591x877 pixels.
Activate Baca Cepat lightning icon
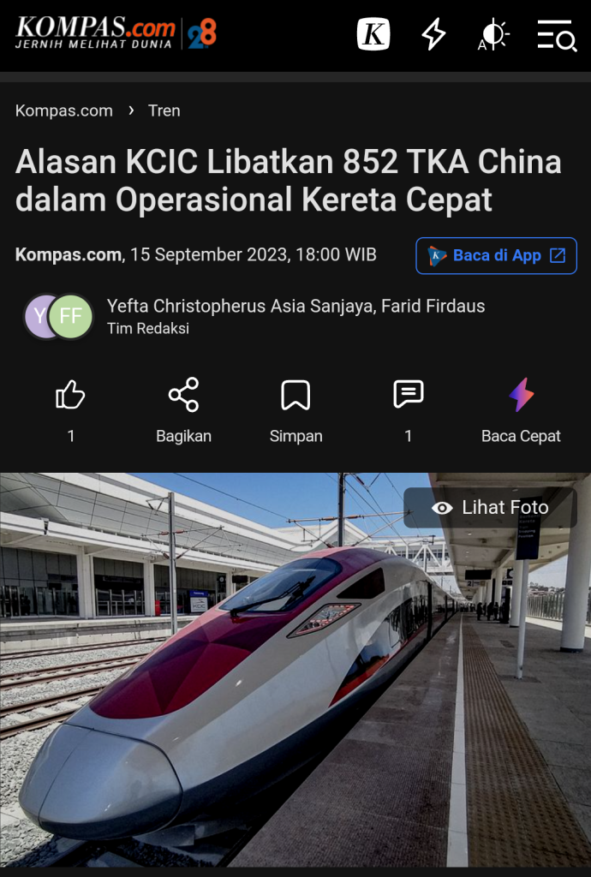click(521, 395)
